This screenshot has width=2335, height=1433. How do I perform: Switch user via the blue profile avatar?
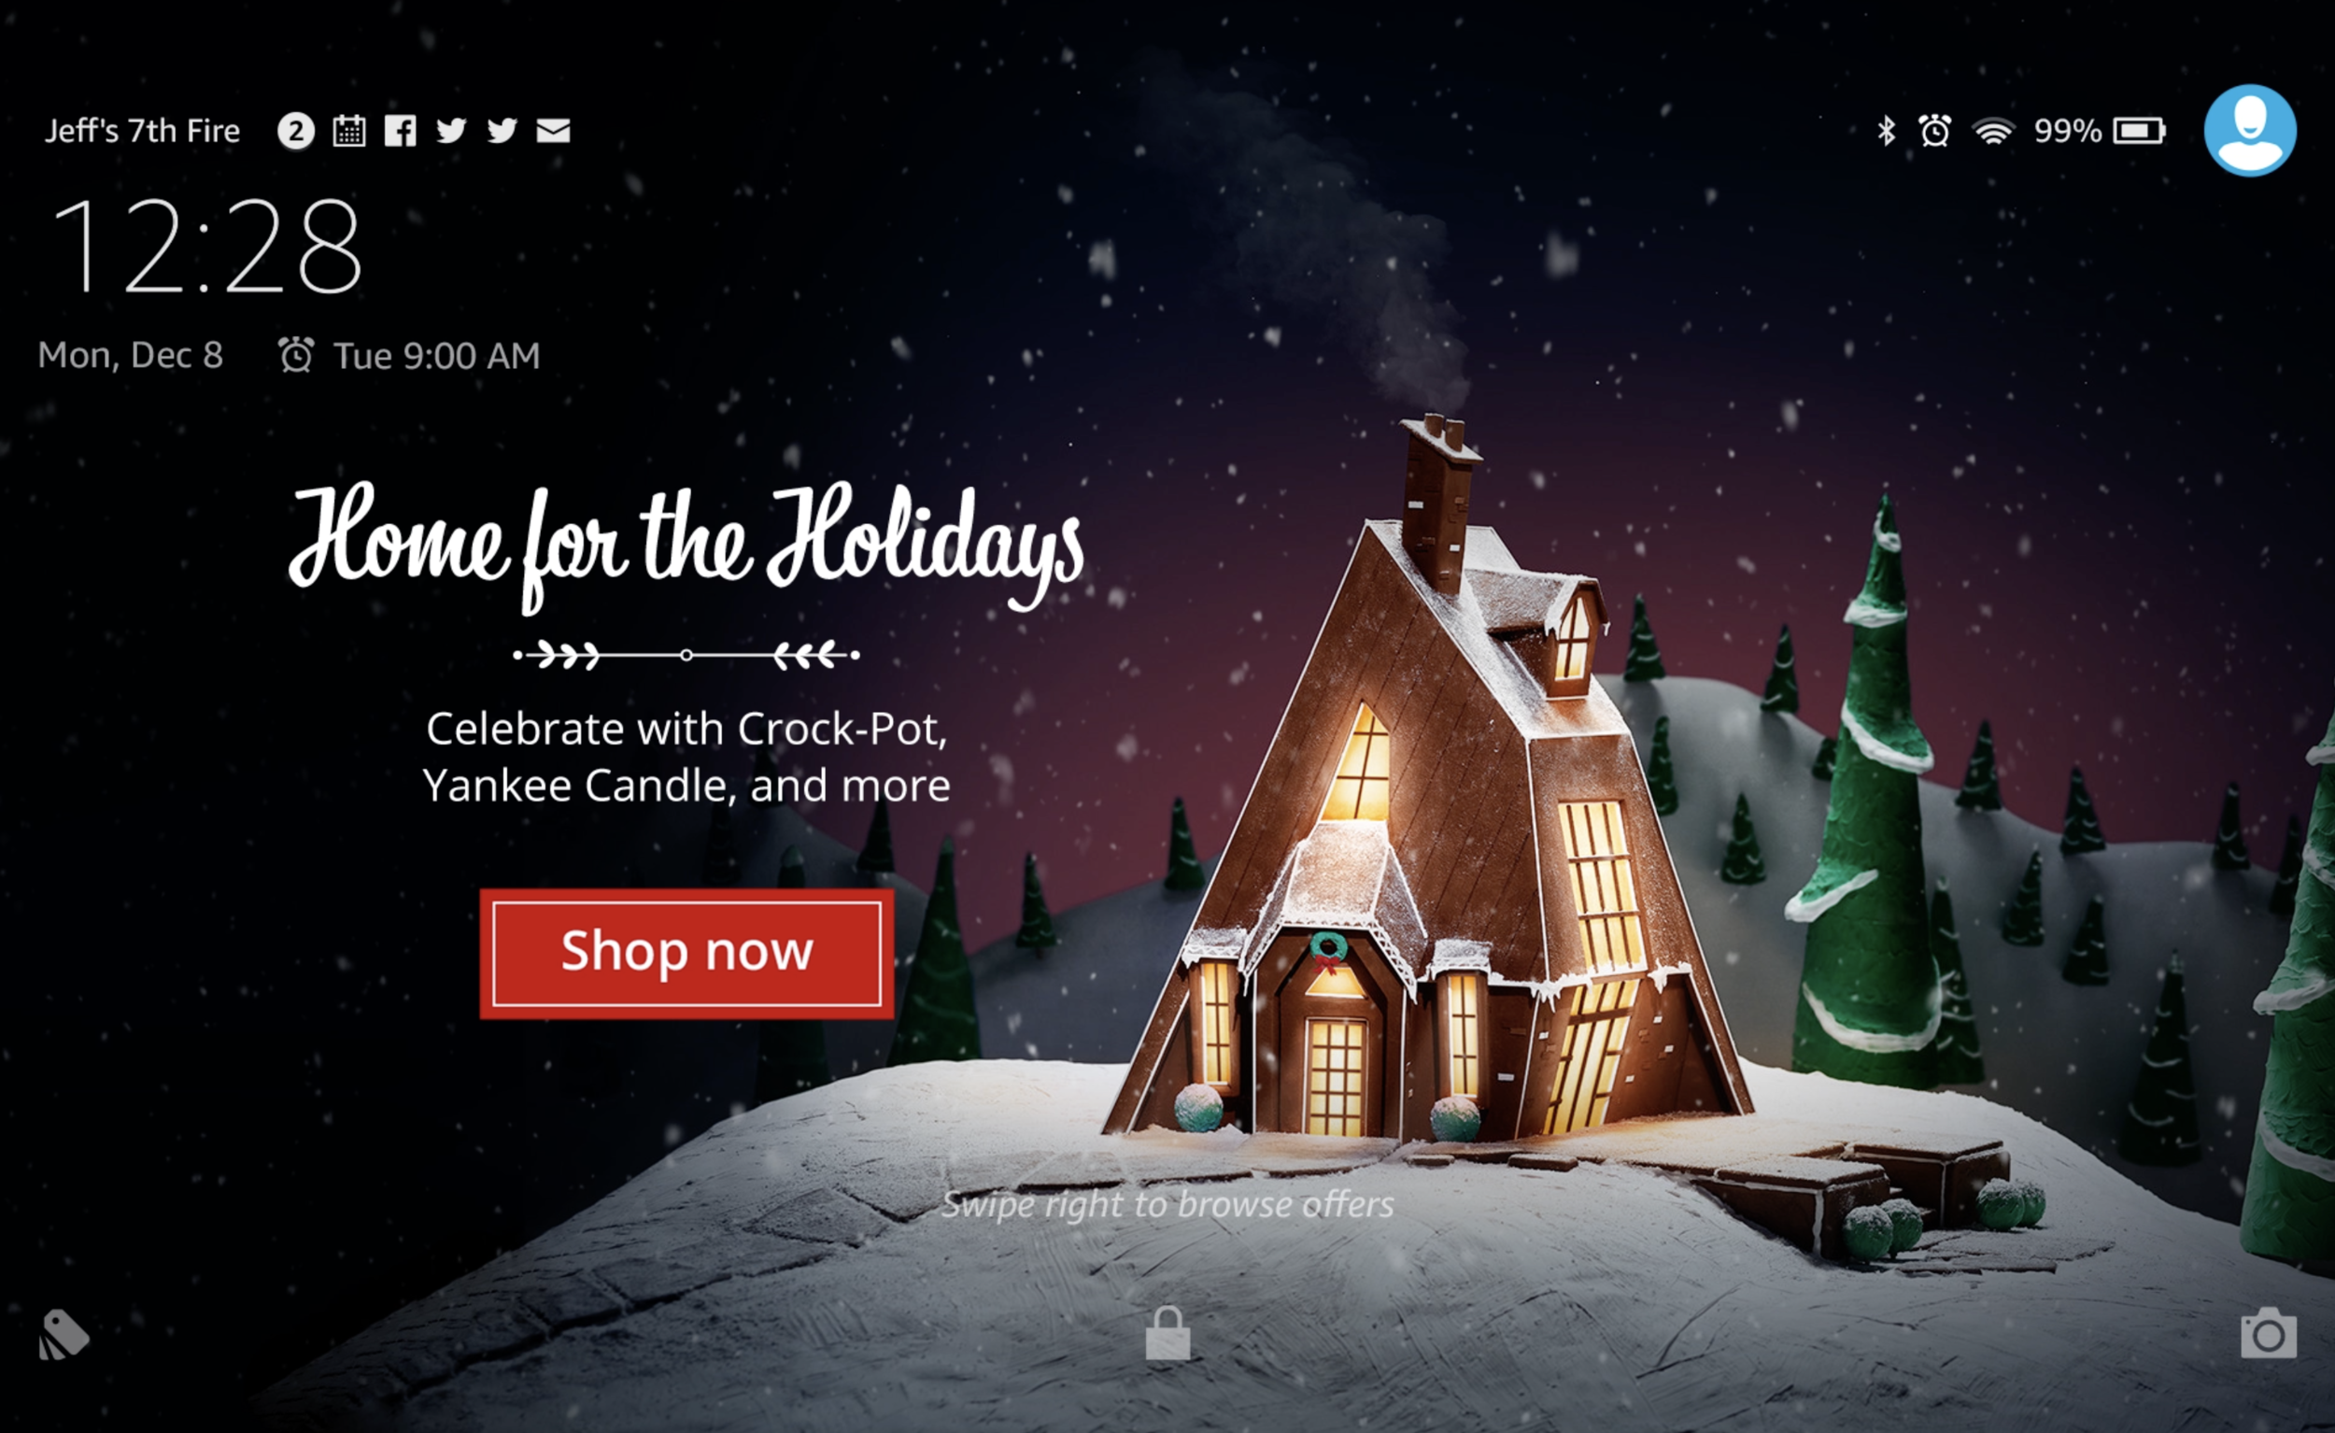tap(2250, 131)
